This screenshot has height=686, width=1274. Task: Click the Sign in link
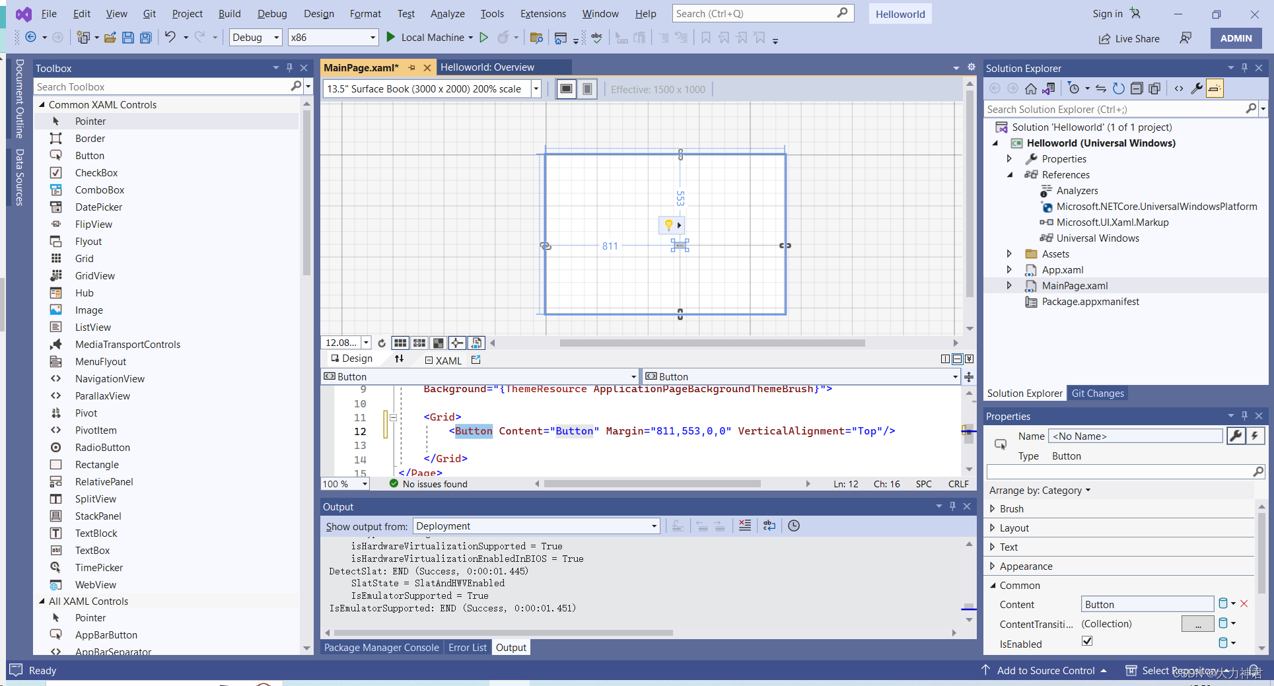point(1106,13)
